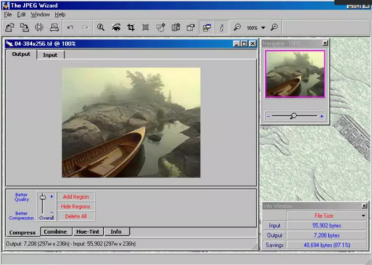Image resolution: width=372 pixels, height=265 pixels.
Task: Click the info 'i' toolbar icon
Action: (x=222, y=28)
